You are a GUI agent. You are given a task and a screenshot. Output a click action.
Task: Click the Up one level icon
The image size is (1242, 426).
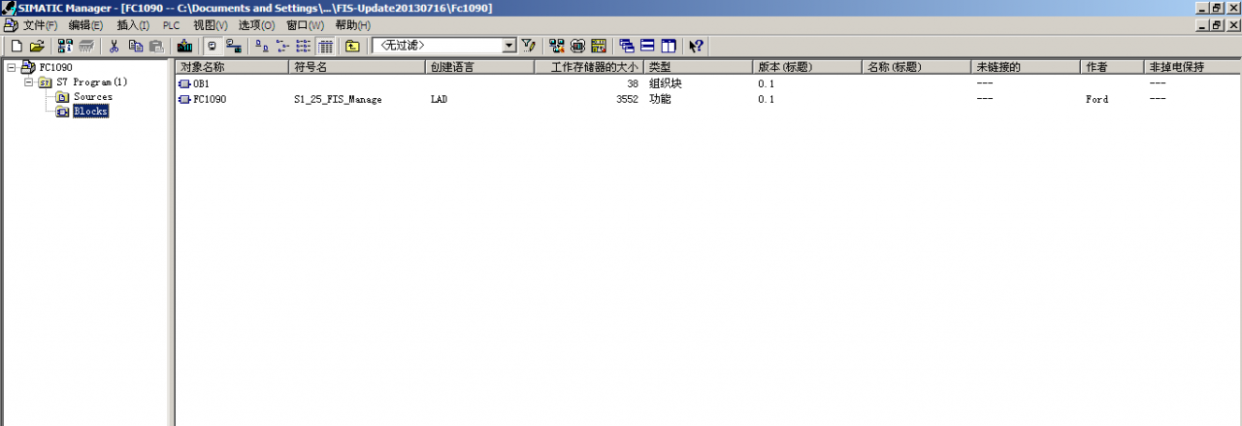point(352,46)
